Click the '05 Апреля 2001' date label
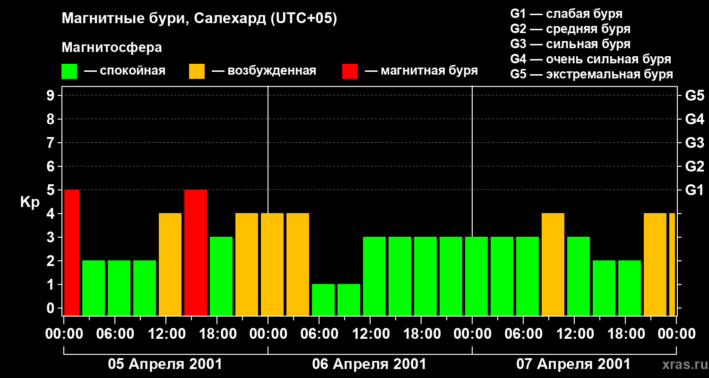Screen dimensions: 709x378 click(x=165, y=364)
